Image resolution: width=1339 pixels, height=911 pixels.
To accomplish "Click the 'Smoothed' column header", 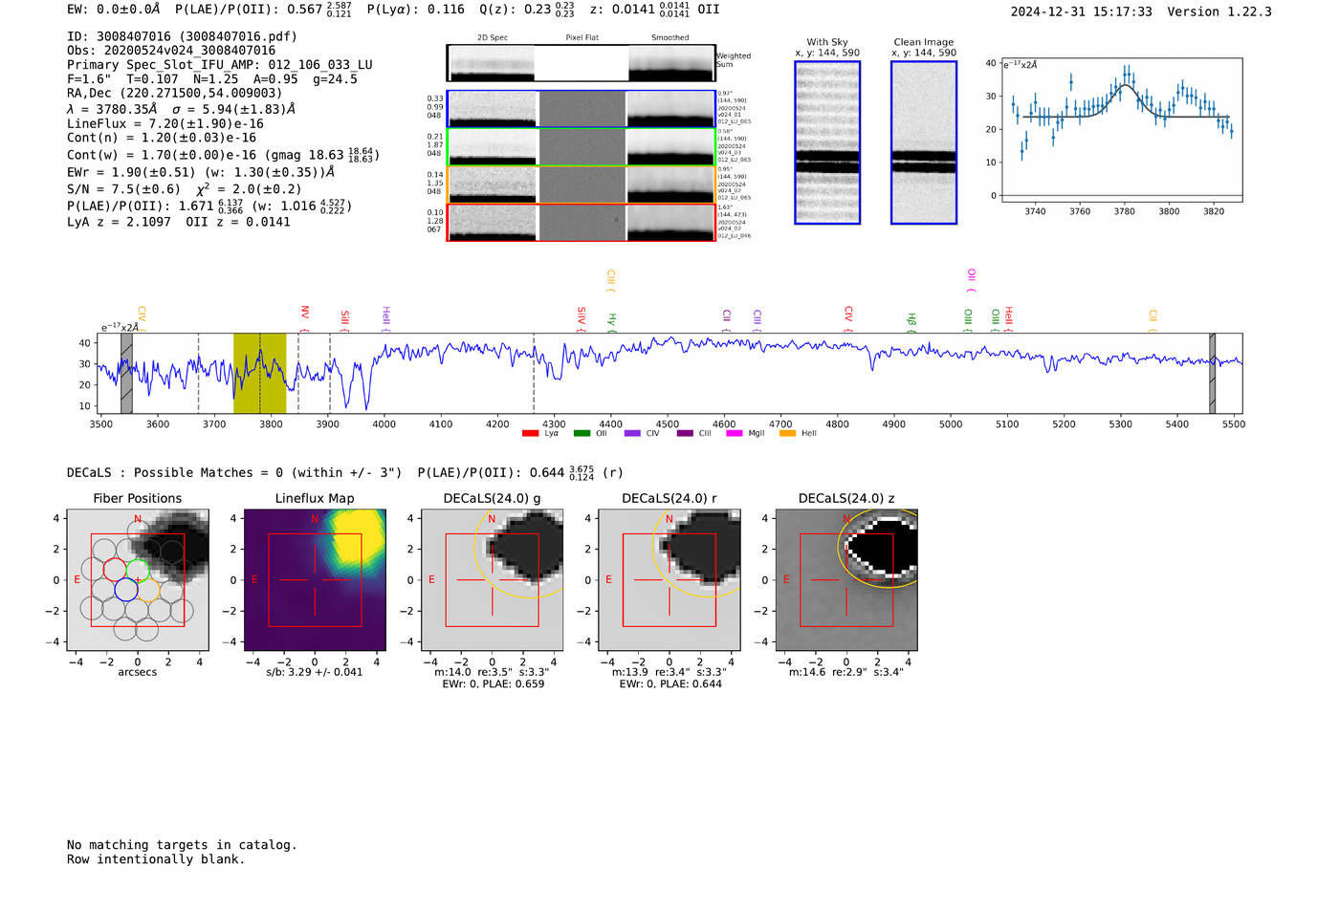I will tap(669, 38).
